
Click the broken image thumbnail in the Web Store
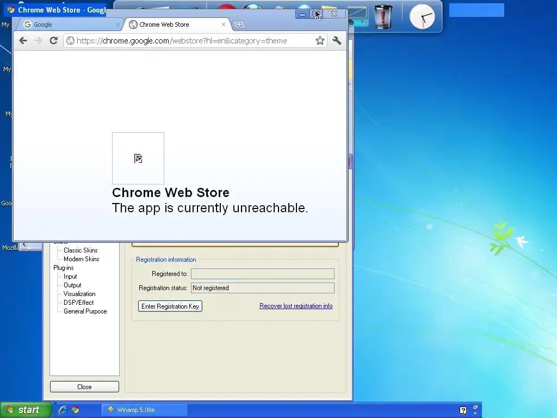(x=138, y=158)
